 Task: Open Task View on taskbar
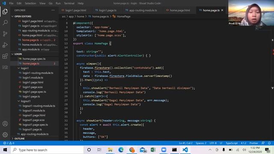click(x=99, y=150)
